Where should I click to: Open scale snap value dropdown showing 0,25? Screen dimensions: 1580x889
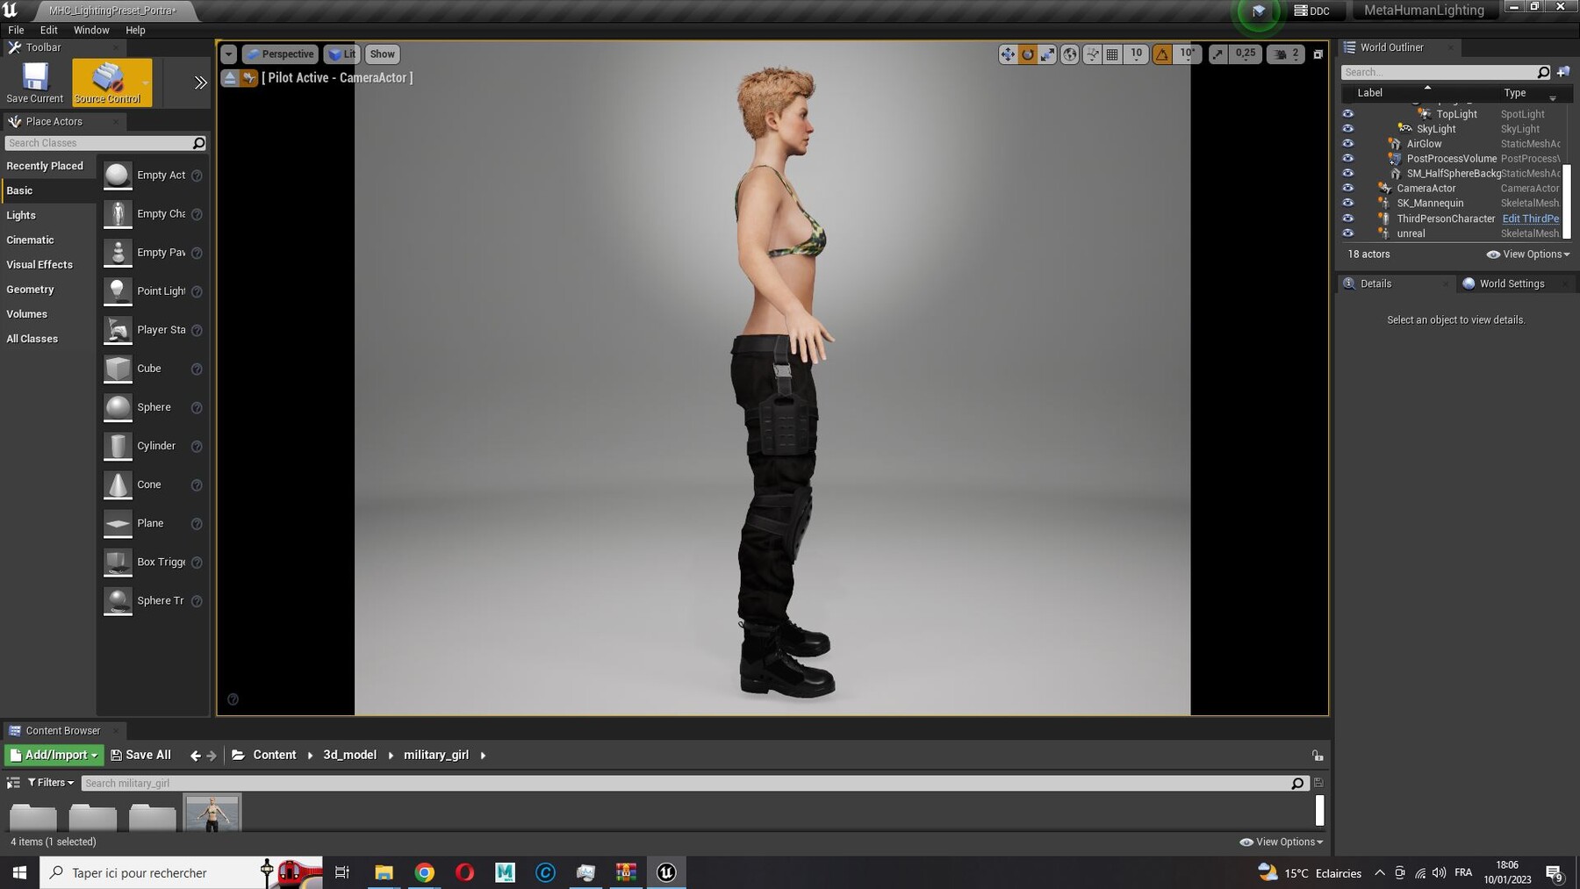1245,54
